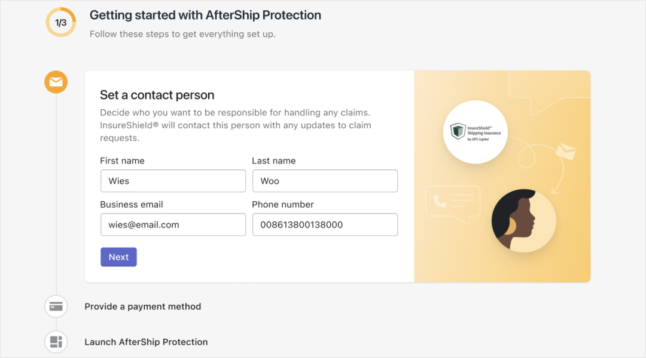
Task: Click the Business email field
Action: [x=173, y=224]
